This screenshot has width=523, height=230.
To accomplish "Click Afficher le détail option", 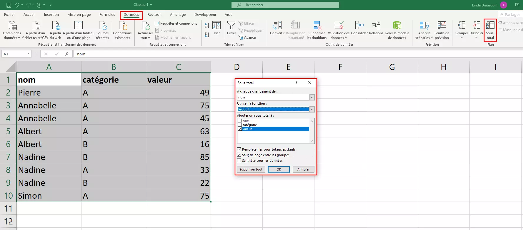I will (510, 23).
